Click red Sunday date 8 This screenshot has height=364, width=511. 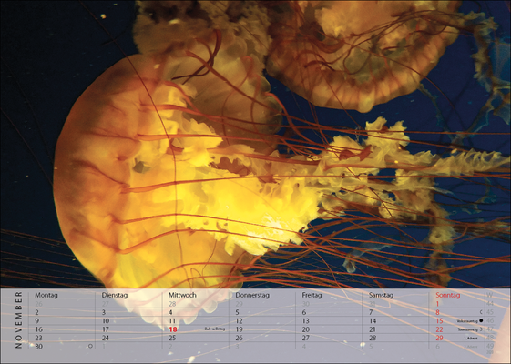tap(438, 312)
